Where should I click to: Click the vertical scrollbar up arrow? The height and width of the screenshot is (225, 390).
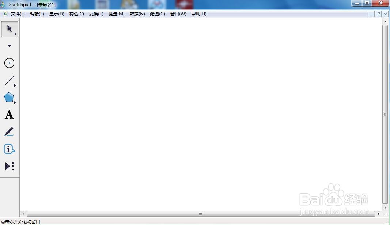(x=385, y=22)
